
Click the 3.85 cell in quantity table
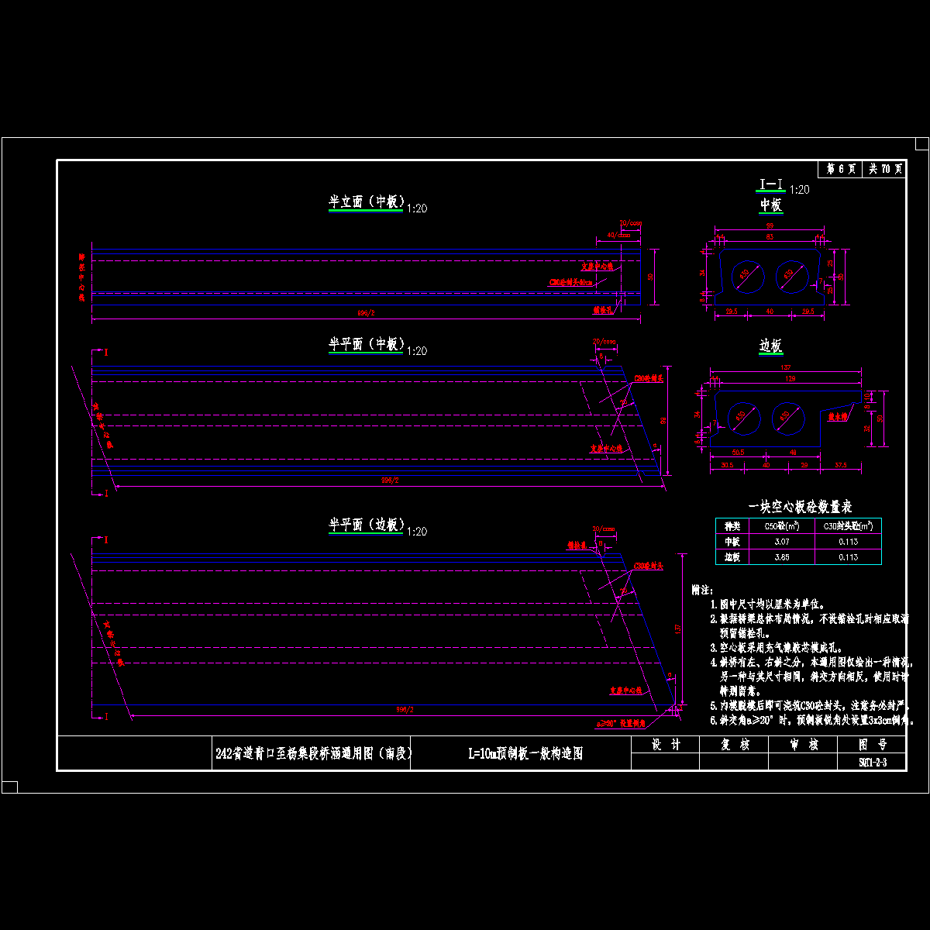coord(780,557)
